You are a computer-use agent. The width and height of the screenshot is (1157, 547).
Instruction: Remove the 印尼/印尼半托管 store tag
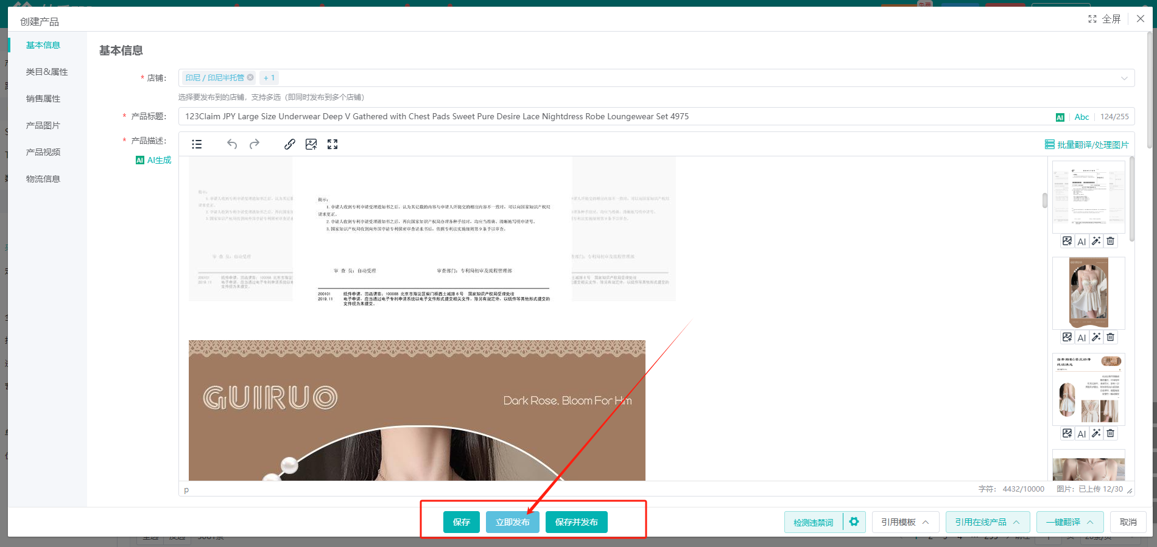click(250, 77)
